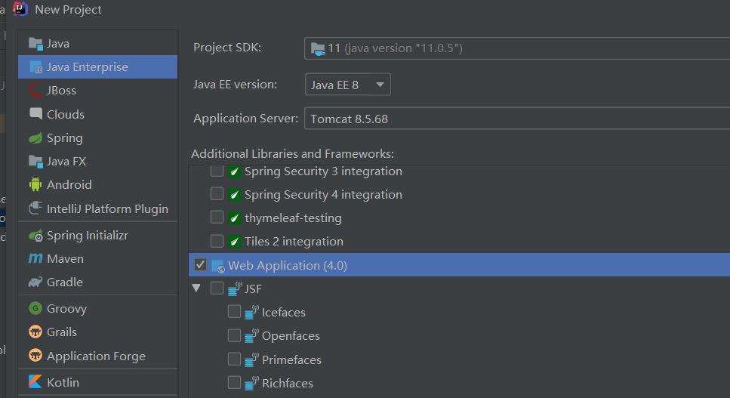Image resolution: width=730 pixels, height=398 pixels.
Task: Tick the Richfaces checkbox
Action: (234, 382)
